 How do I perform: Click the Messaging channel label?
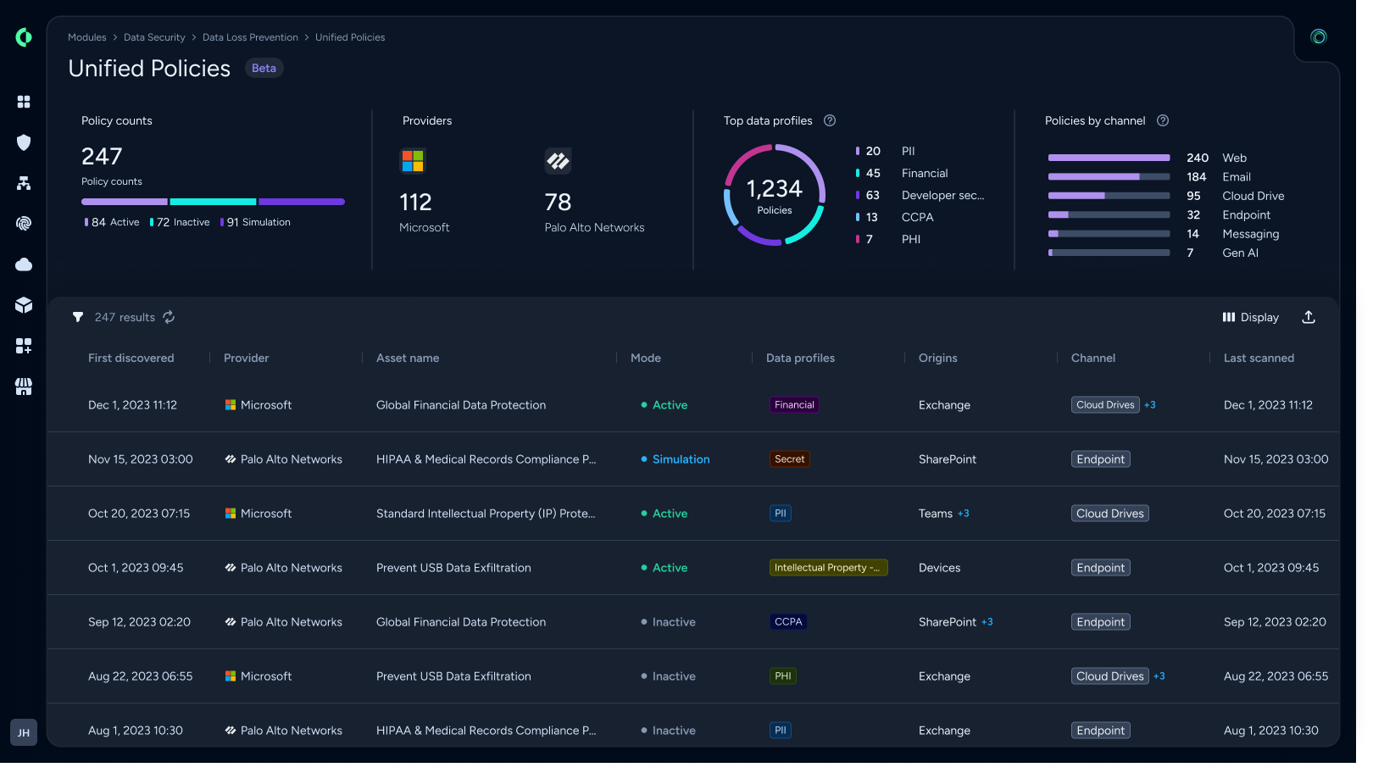1266,236
